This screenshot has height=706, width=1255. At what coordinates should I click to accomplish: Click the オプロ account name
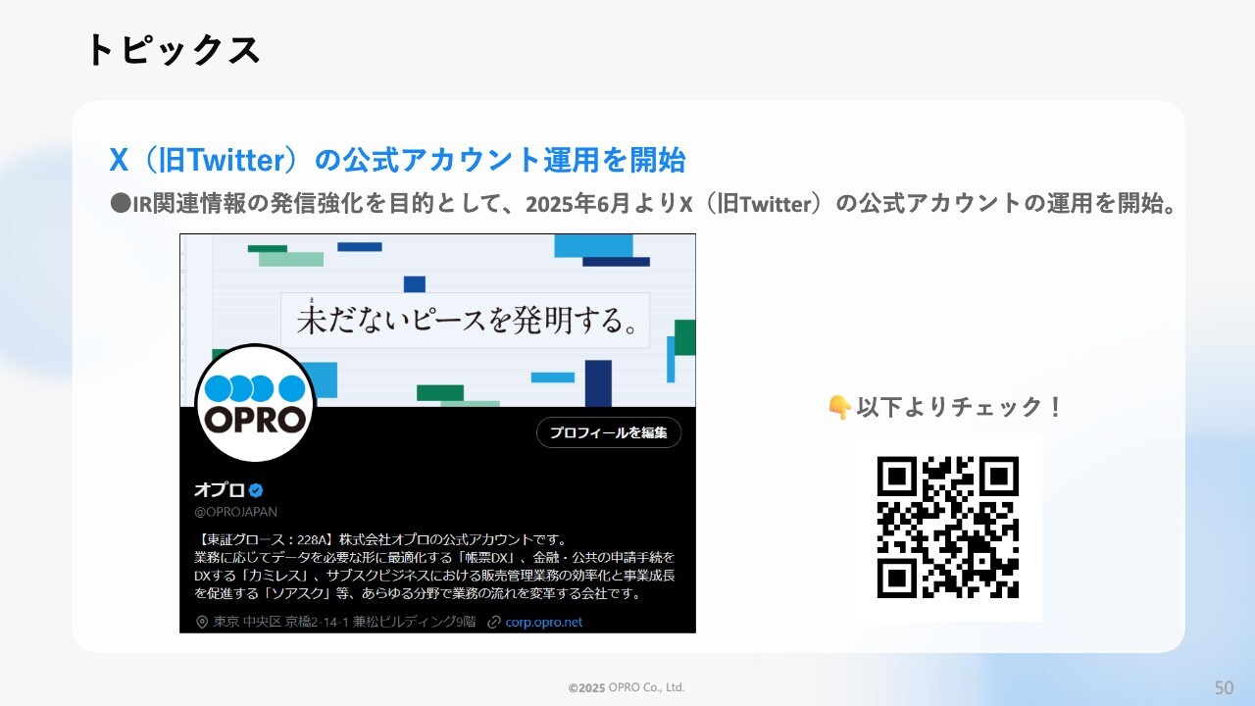coord(220,490)
